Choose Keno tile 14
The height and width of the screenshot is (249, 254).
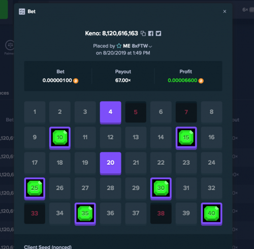click(161, 137)
